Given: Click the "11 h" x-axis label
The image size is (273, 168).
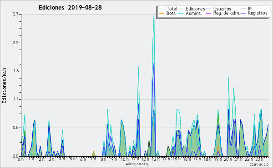Looking at the screenshot, I should coord(135,159).
